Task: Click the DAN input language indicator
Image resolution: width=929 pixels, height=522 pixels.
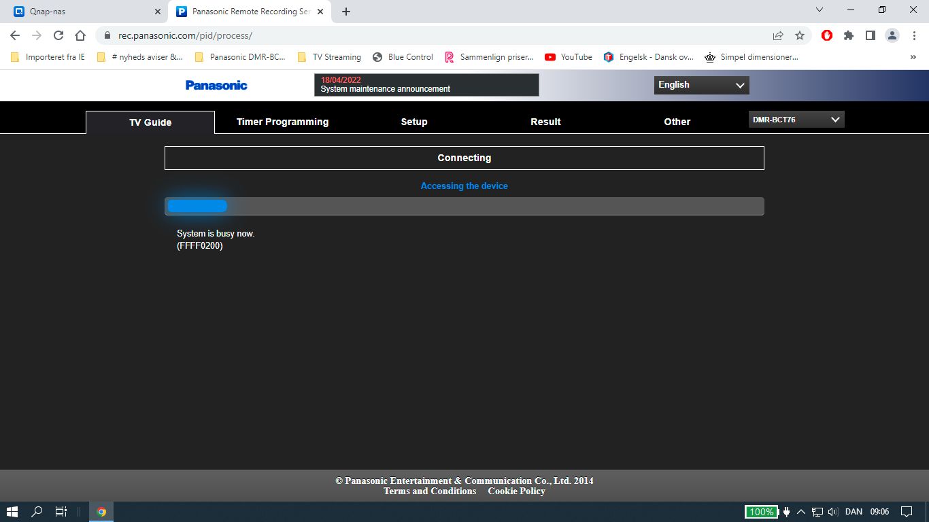Action: tap(854, 512)
